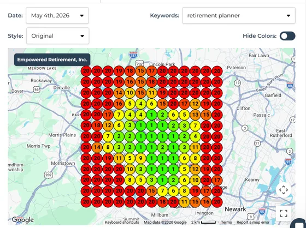306x228 pixels.
Task: Click the Route 202 shield near Morristown
Action: [x=48, y=175]
